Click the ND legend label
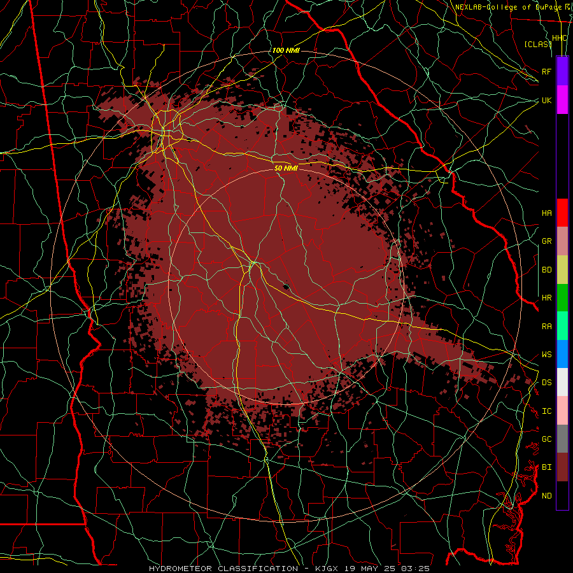573x573 pixels. click(546, 495)
